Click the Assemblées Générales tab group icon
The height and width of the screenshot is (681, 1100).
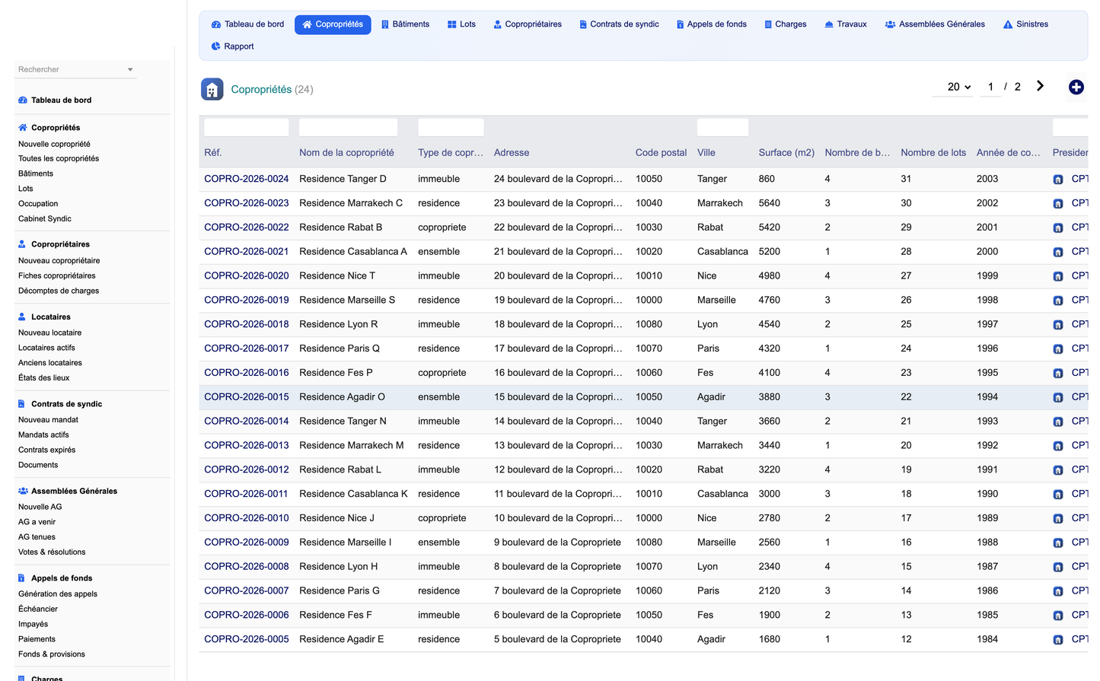(x=890, y=24)
